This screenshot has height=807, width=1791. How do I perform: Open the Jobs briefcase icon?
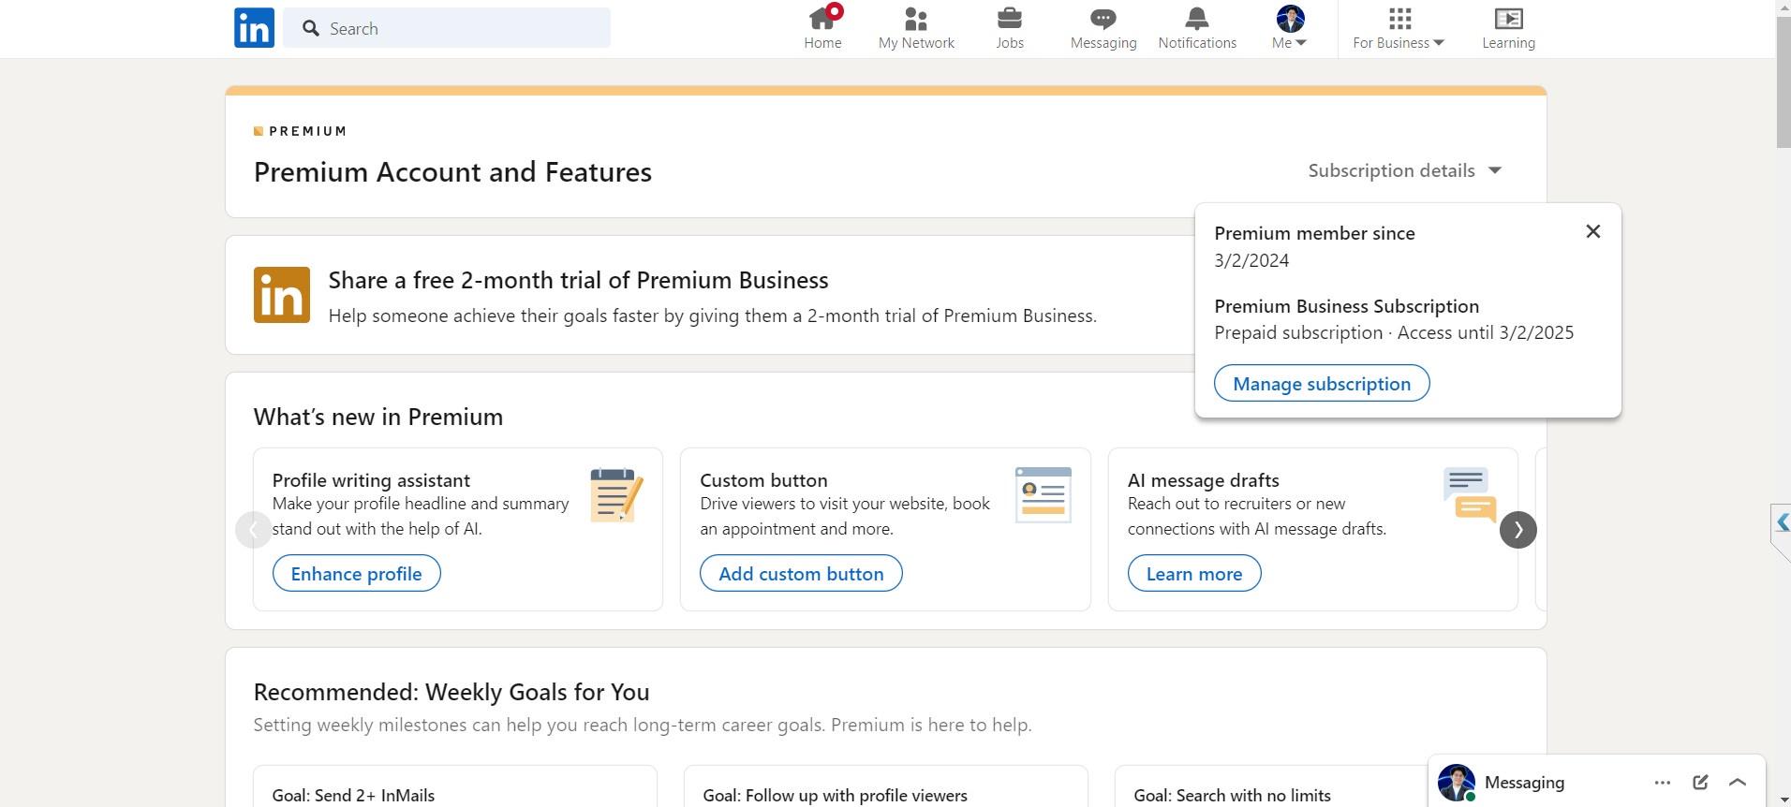point(1010,19)
